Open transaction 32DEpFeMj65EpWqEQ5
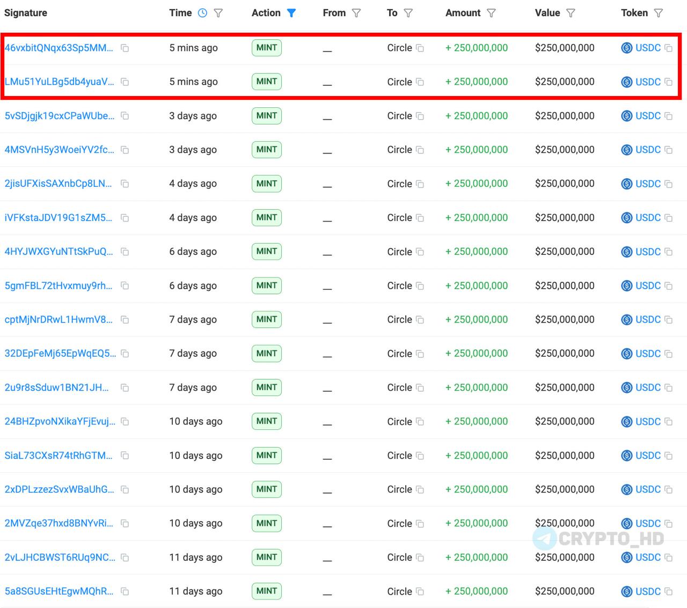Viewport: 687px width, 608px height. pyautogui.click(x=60, y=353)
